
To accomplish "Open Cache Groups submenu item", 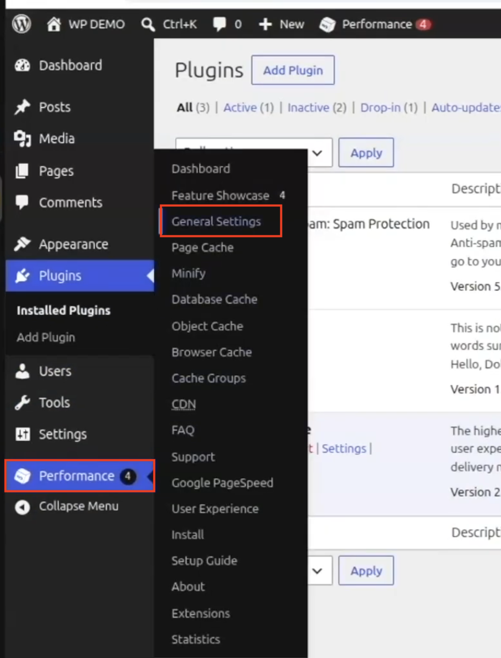I will click(x=208, y=378).
